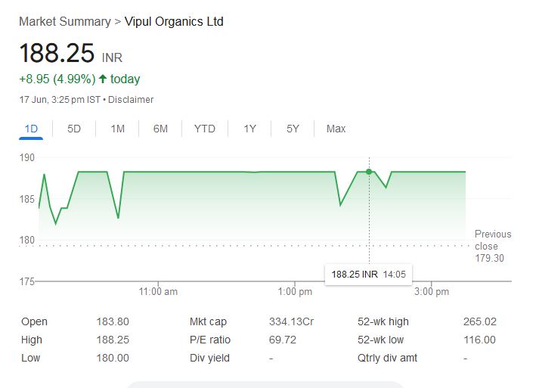Screen dimensions: 539x388
Task: Select the Max time range tab
Action: pyautogui.click(x=336, y=129)
